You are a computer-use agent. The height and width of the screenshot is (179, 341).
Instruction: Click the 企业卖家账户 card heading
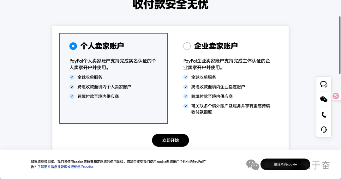click(x=216, y=46)
